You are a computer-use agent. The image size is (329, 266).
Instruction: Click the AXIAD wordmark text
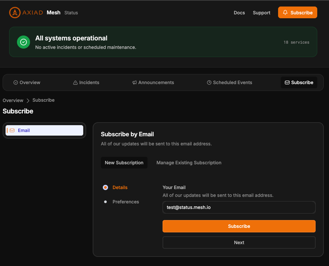click(33, 13)
